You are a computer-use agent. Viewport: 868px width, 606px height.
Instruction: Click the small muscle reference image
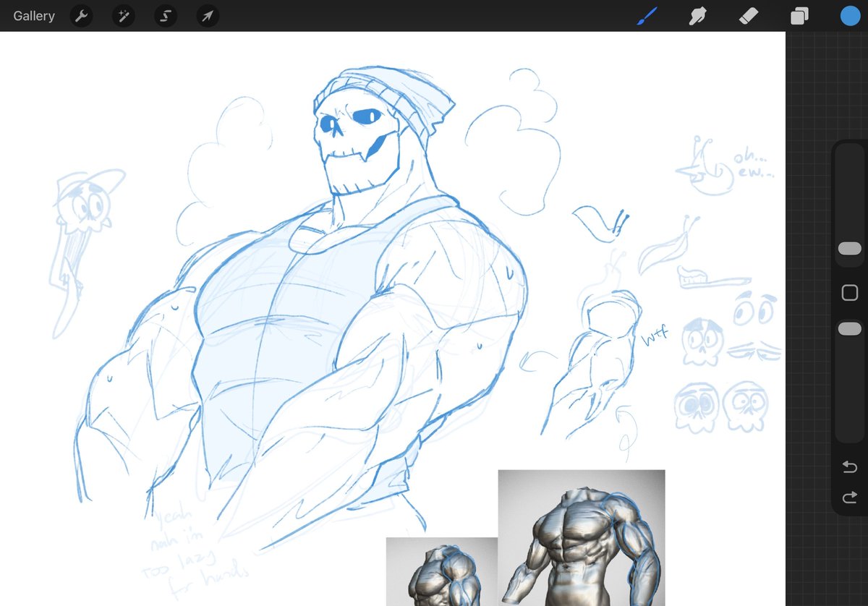[x=442, y=572]
